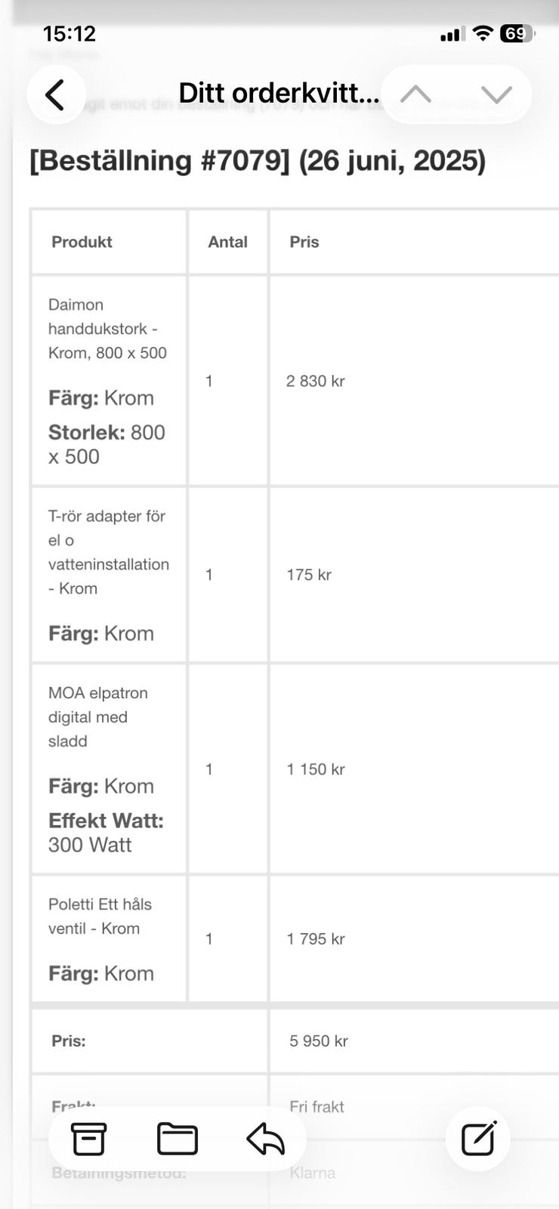Tap the back arrow button
This screenshot has width=559, height=1209.
coord(55,95)
